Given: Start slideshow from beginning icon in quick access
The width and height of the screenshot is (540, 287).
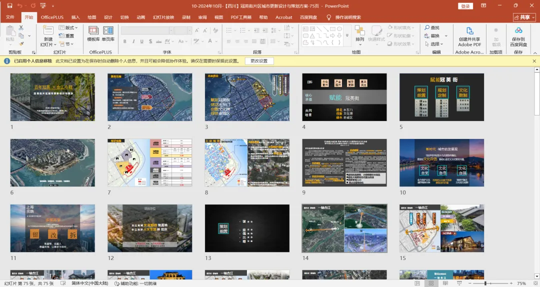Looking at the screenshot, I should [43, 6].
